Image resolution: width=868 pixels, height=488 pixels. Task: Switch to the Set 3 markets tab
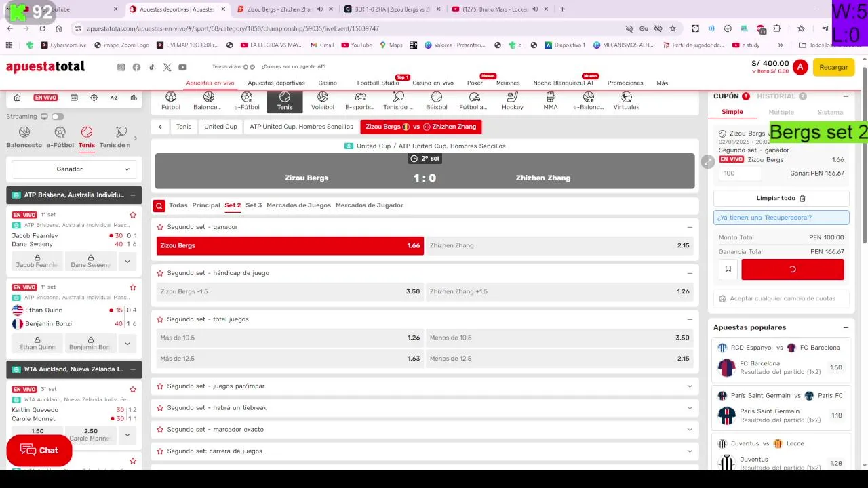[x=254, y=205]
